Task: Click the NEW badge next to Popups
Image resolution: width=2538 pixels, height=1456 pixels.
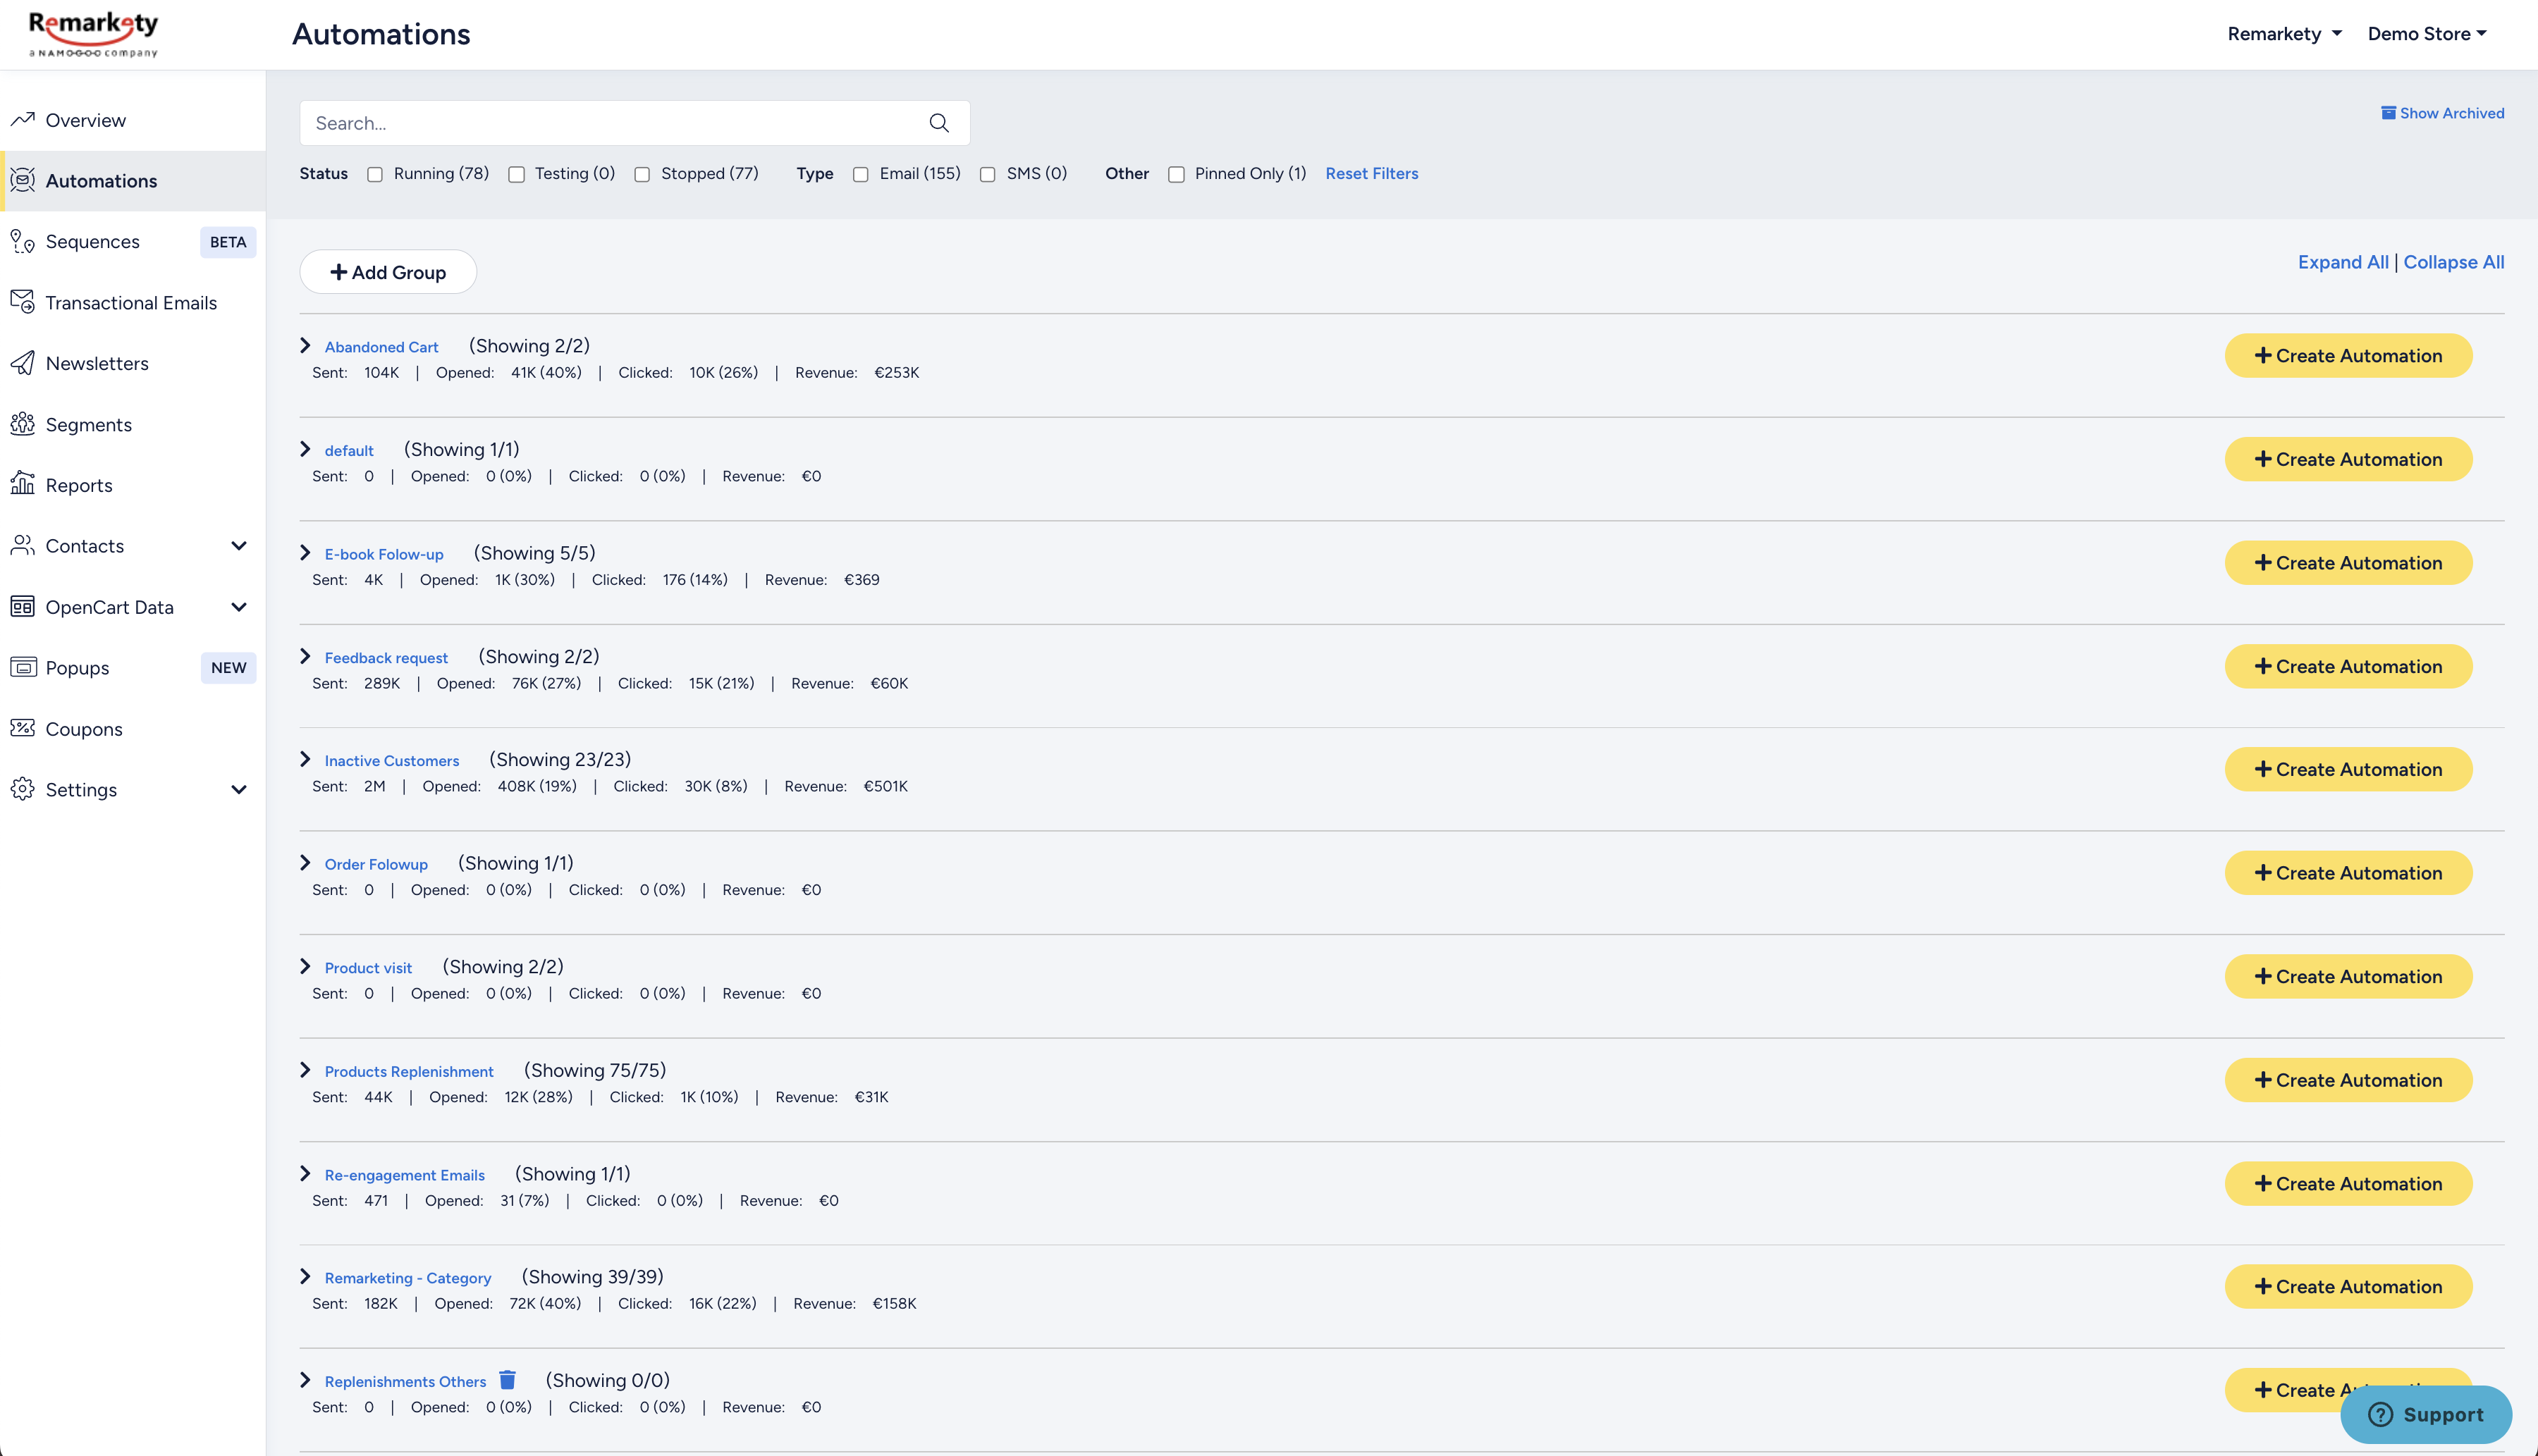Action: click(228, 668)
